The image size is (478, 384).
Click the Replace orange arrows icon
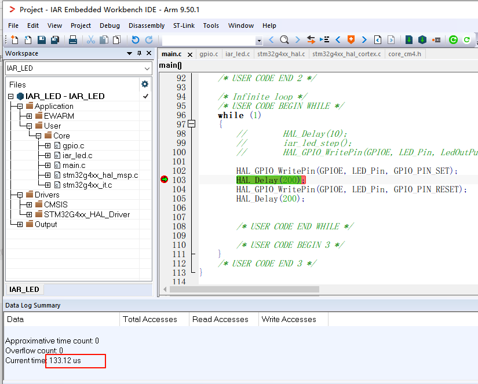pyautogui.click(x=311, y=39)
